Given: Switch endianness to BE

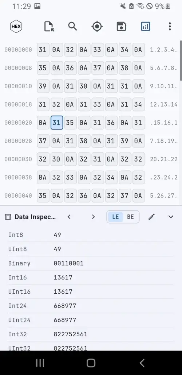Looking at the screenshot, I should point(130,217).
